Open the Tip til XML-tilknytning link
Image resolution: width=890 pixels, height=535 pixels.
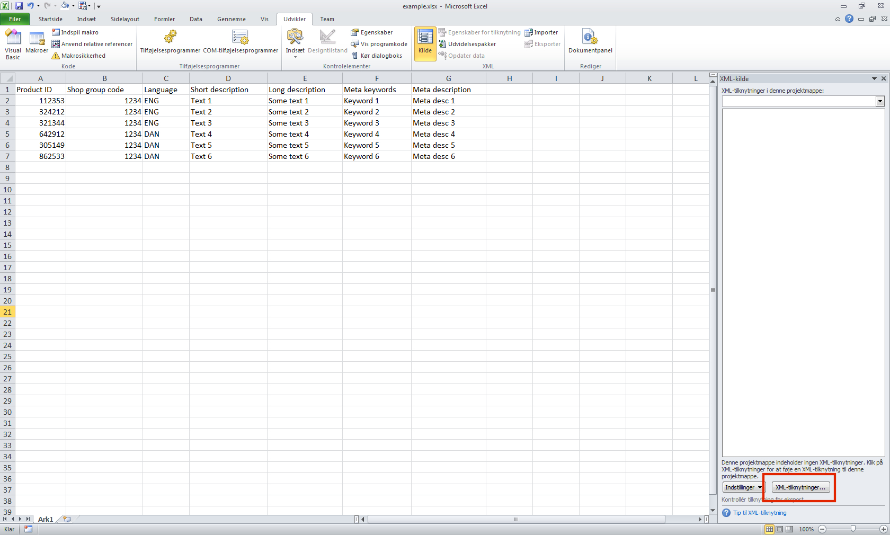759,513
